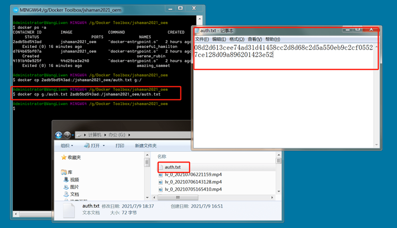Click 办公 (G:) in the address bar

pos(117,135)
